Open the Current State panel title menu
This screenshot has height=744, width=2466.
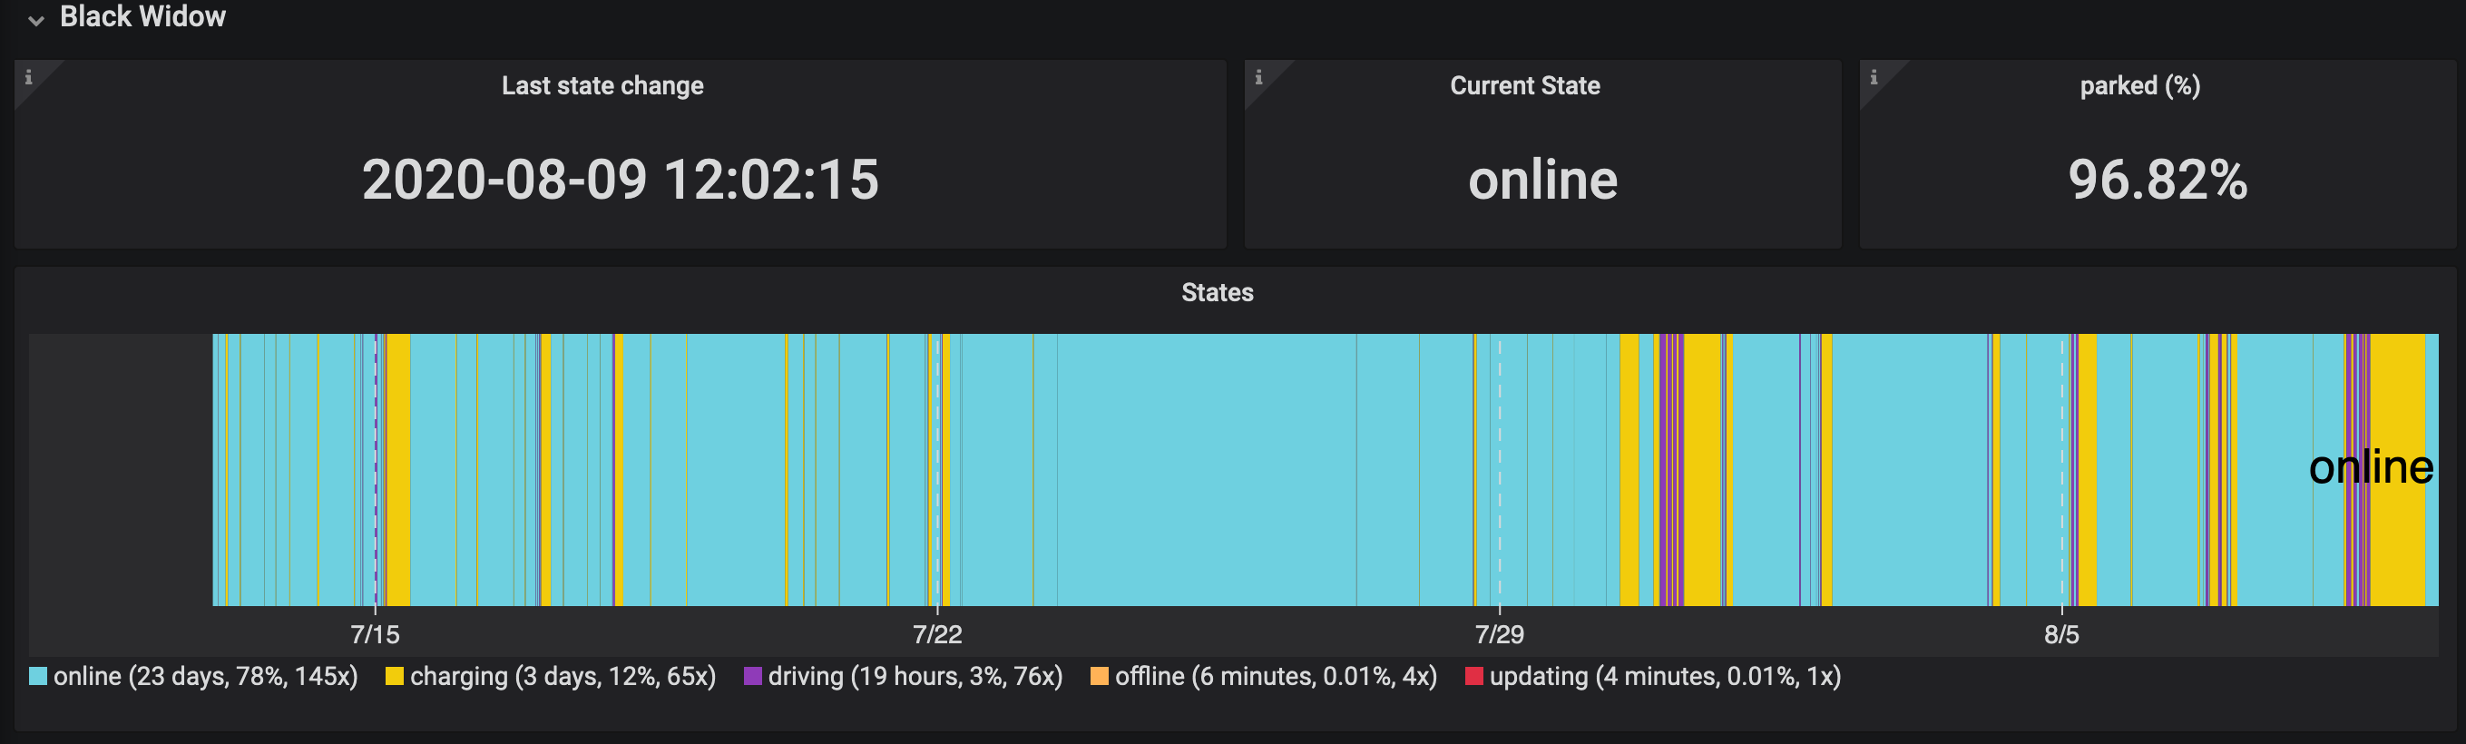[x=1525, y=86]
